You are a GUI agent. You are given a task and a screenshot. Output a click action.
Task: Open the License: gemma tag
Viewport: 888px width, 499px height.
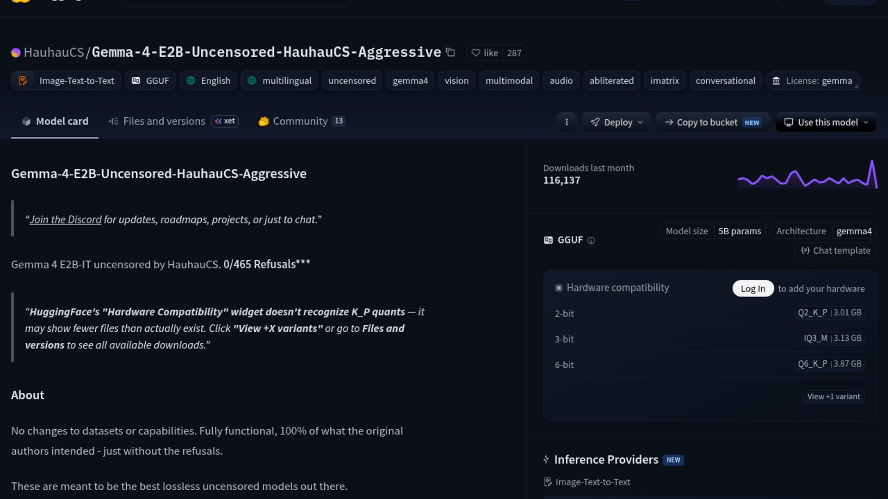coord(813,80)
